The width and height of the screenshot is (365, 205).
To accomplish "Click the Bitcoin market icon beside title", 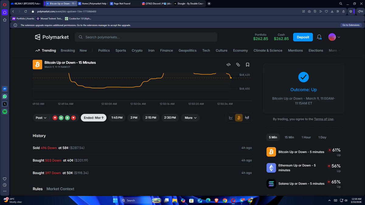I will click(x=37, y=64).
